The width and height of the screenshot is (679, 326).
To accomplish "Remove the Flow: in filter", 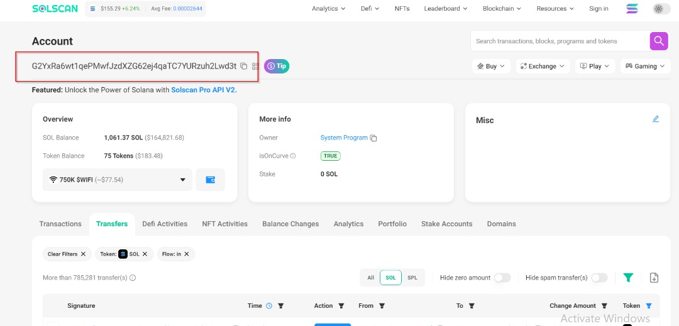I will 187,254.
